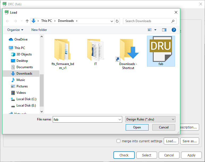205x162 pixels.
Task: Click Check in the DRC window
Action: 124,155
